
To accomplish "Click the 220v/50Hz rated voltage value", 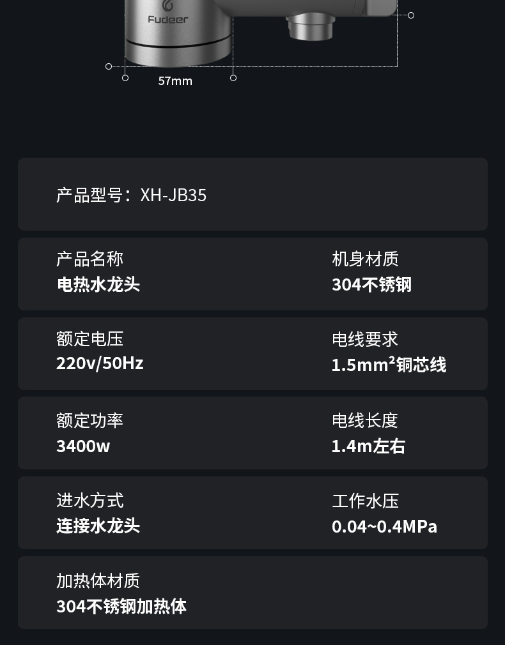I will click(100, 363).
